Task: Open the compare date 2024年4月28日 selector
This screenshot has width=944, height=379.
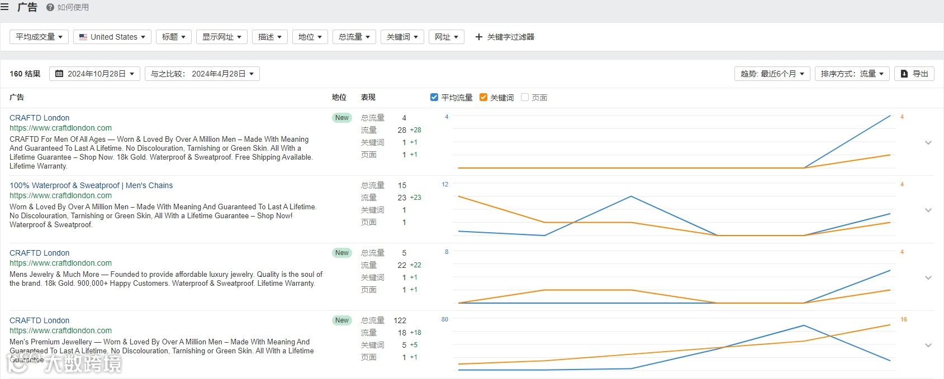Action: tap(202, 74)
